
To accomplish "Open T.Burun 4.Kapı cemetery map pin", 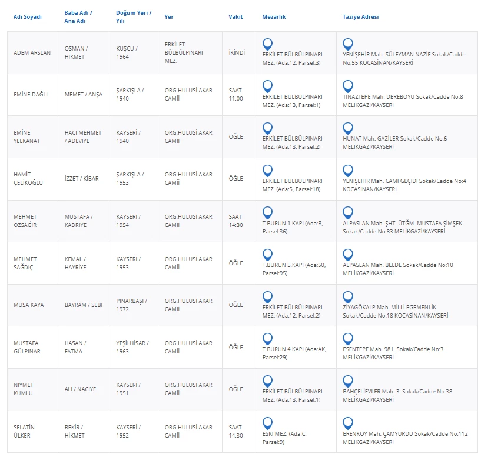I will tap(267, 339).
